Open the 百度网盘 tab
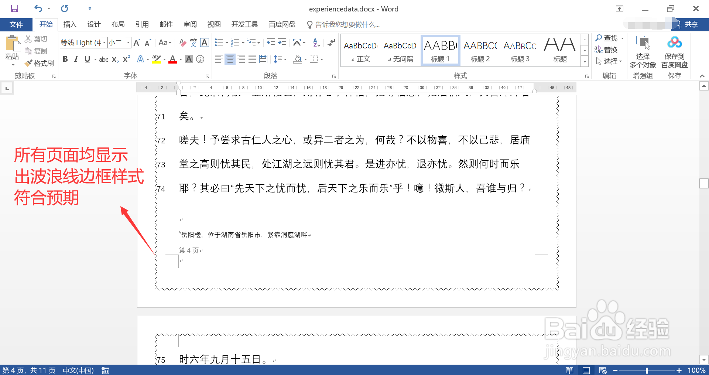Screen dimensions: 709x375 (282, 24)
